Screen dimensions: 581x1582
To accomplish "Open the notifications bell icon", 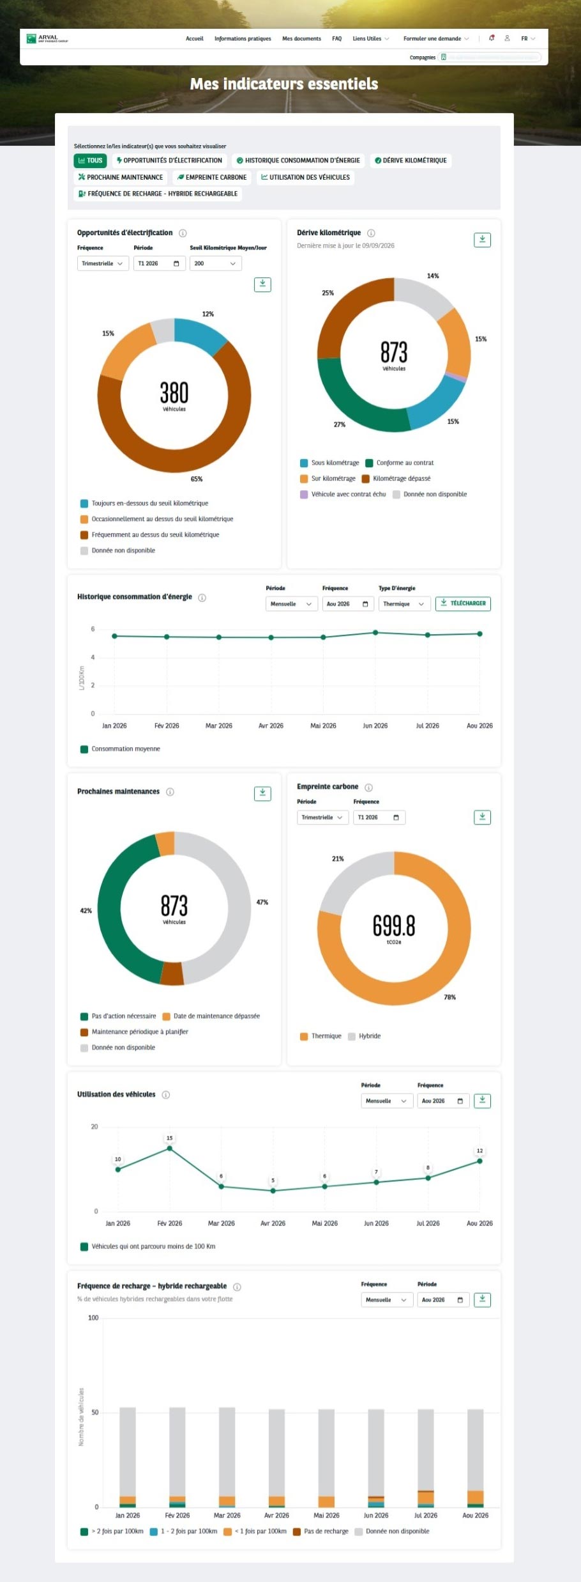I will [492, 38].
